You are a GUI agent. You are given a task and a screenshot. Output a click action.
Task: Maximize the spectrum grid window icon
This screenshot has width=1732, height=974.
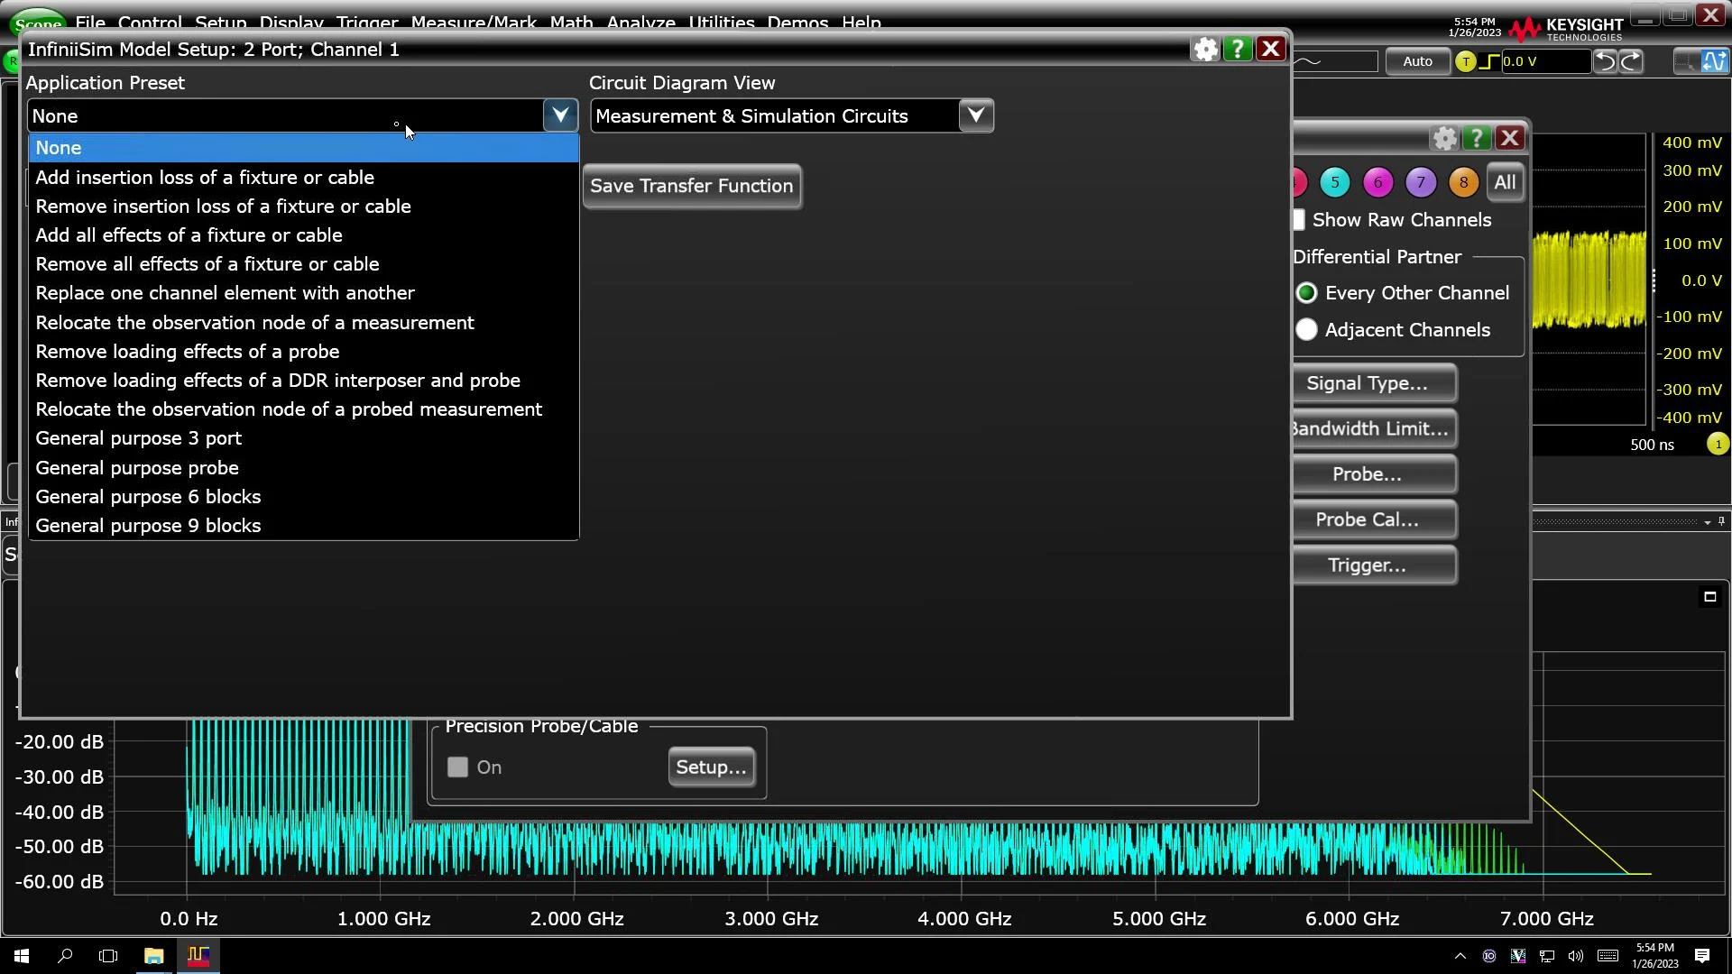tap(1709, 597)
